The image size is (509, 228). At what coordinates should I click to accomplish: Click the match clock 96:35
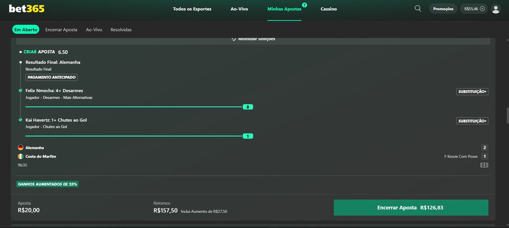point(22,165)
